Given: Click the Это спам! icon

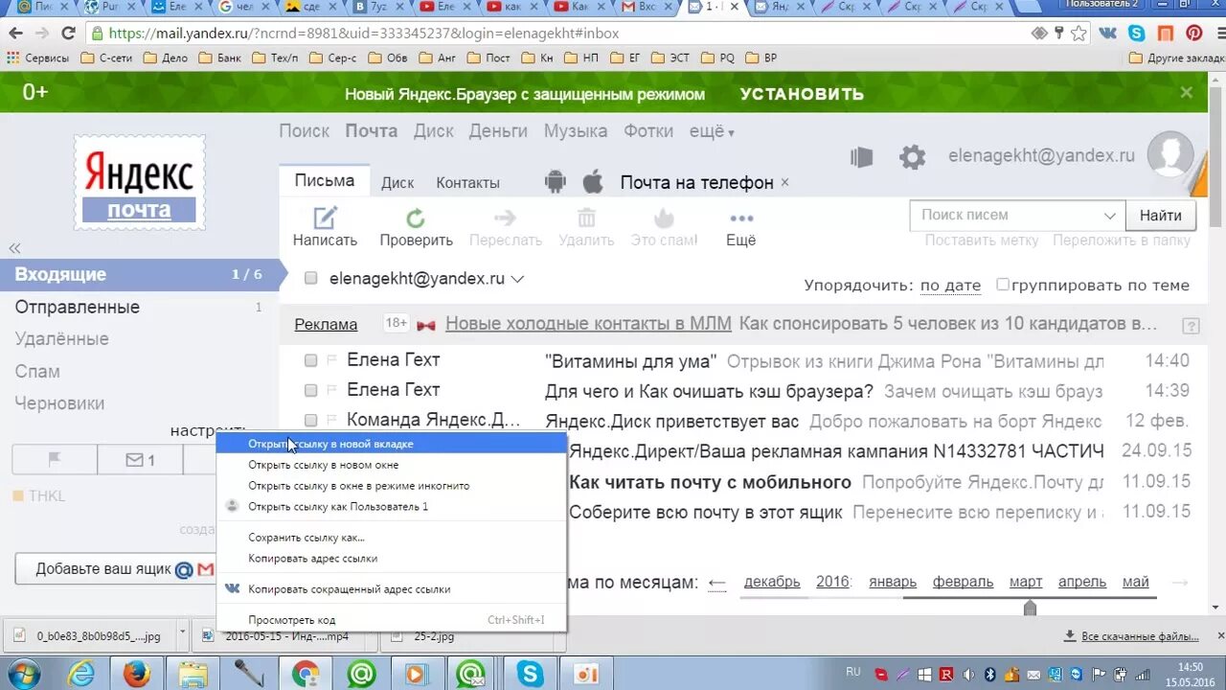Looking at the screenshot, I should click(664, 218).
